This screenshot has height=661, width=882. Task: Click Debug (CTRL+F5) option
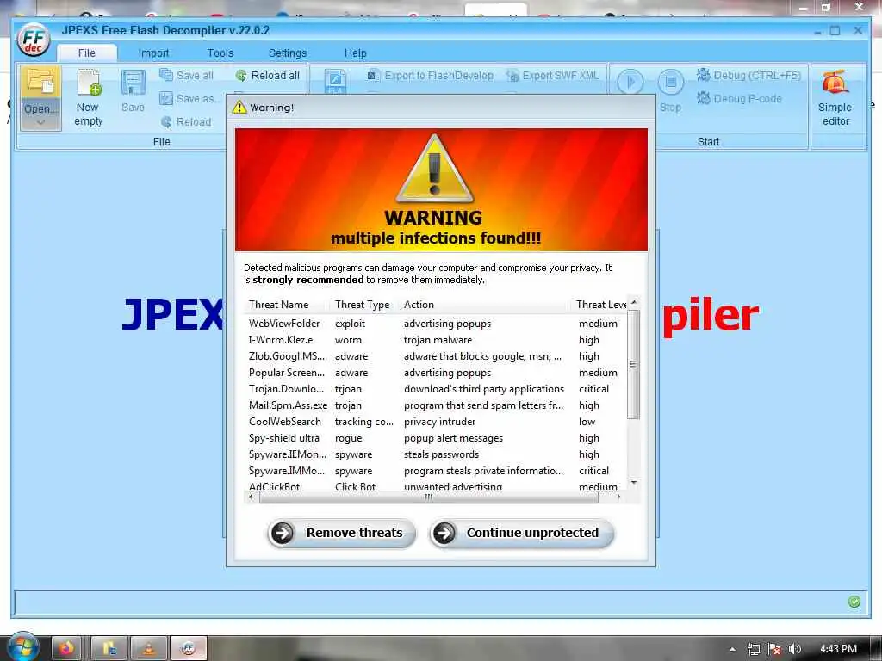pos(748,76)
